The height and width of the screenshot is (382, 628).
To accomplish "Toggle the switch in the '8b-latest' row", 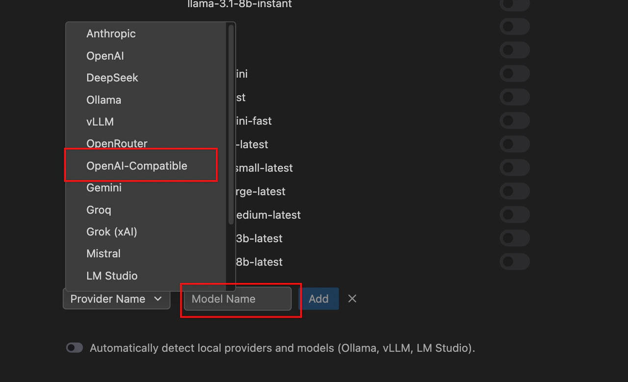I will [x=515, y=262].
